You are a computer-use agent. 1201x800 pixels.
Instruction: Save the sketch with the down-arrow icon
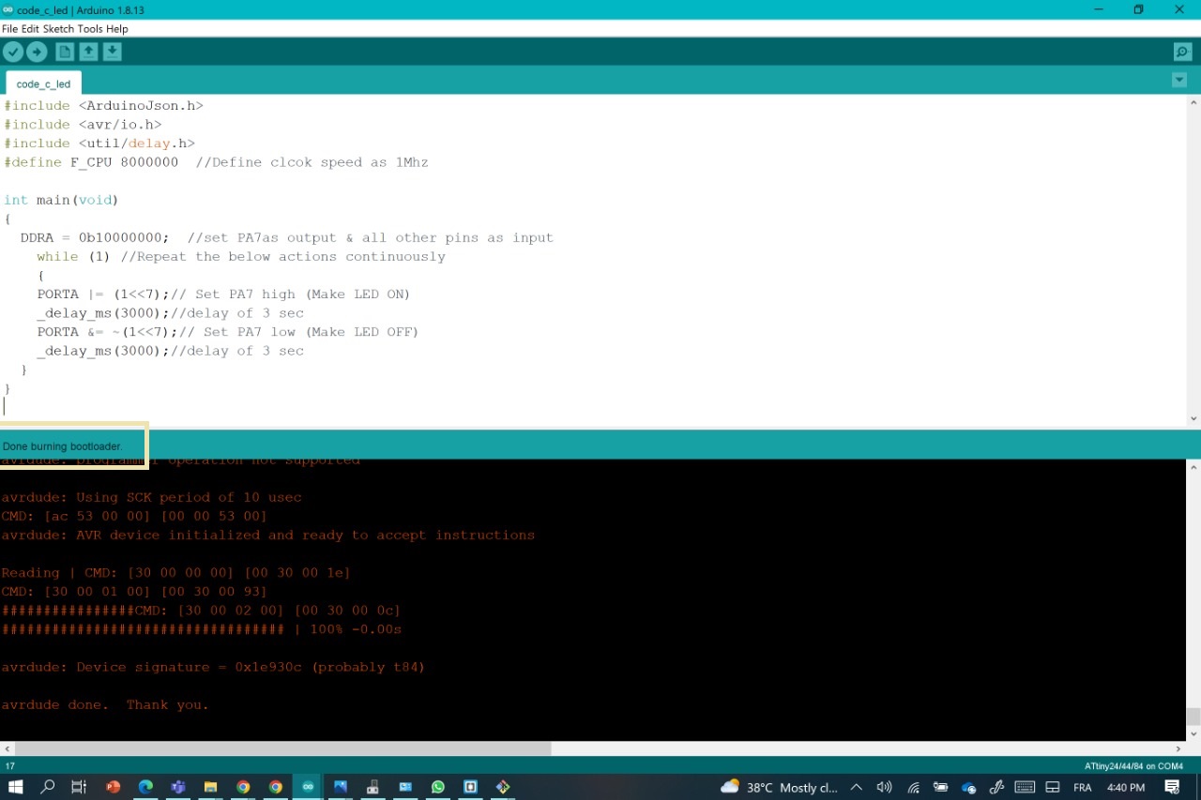112,53
